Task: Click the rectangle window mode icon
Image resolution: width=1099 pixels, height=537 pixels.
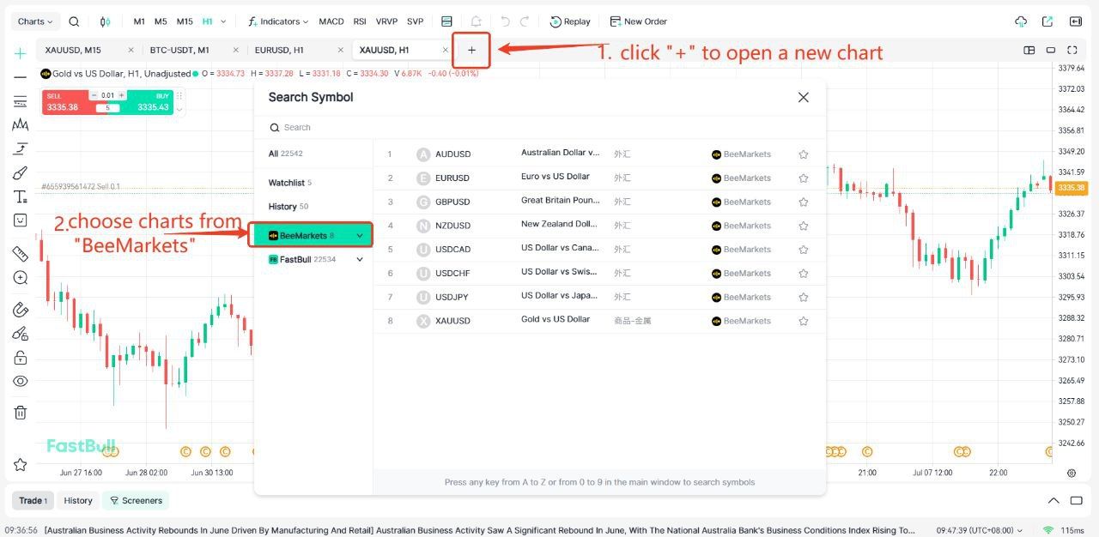Action: click(x=1050, y=50)
